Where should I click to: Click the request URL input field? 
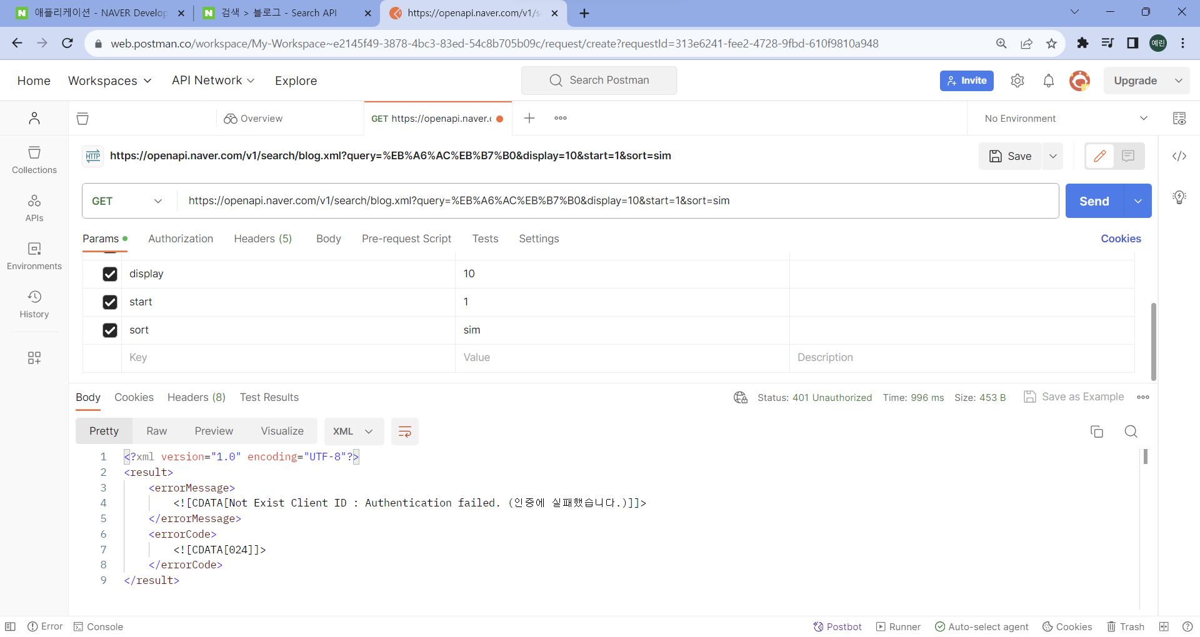(x=619, y=201)
